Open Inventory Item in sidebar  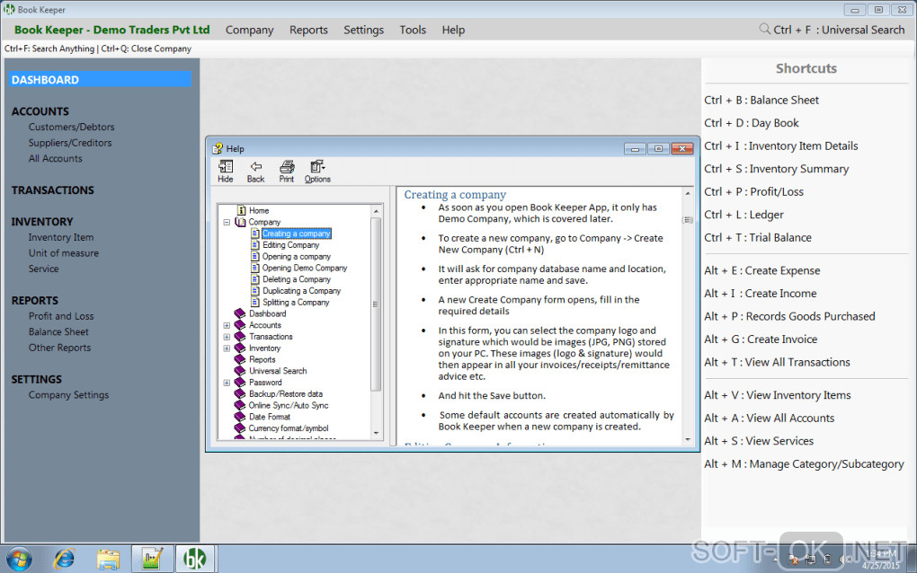61,237
